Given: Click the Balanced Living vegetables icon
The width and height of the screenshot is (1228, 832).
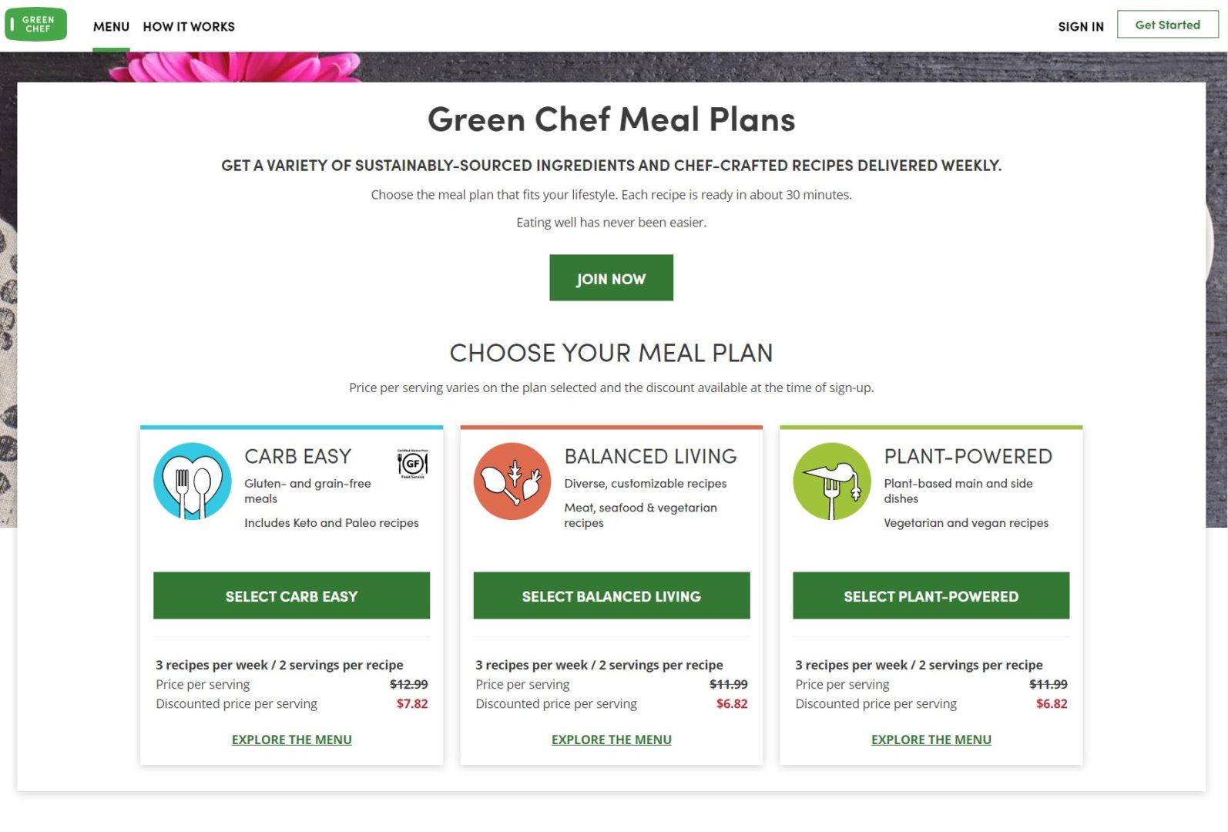Looking at the screenshot, I should click(x=512, y=481).
